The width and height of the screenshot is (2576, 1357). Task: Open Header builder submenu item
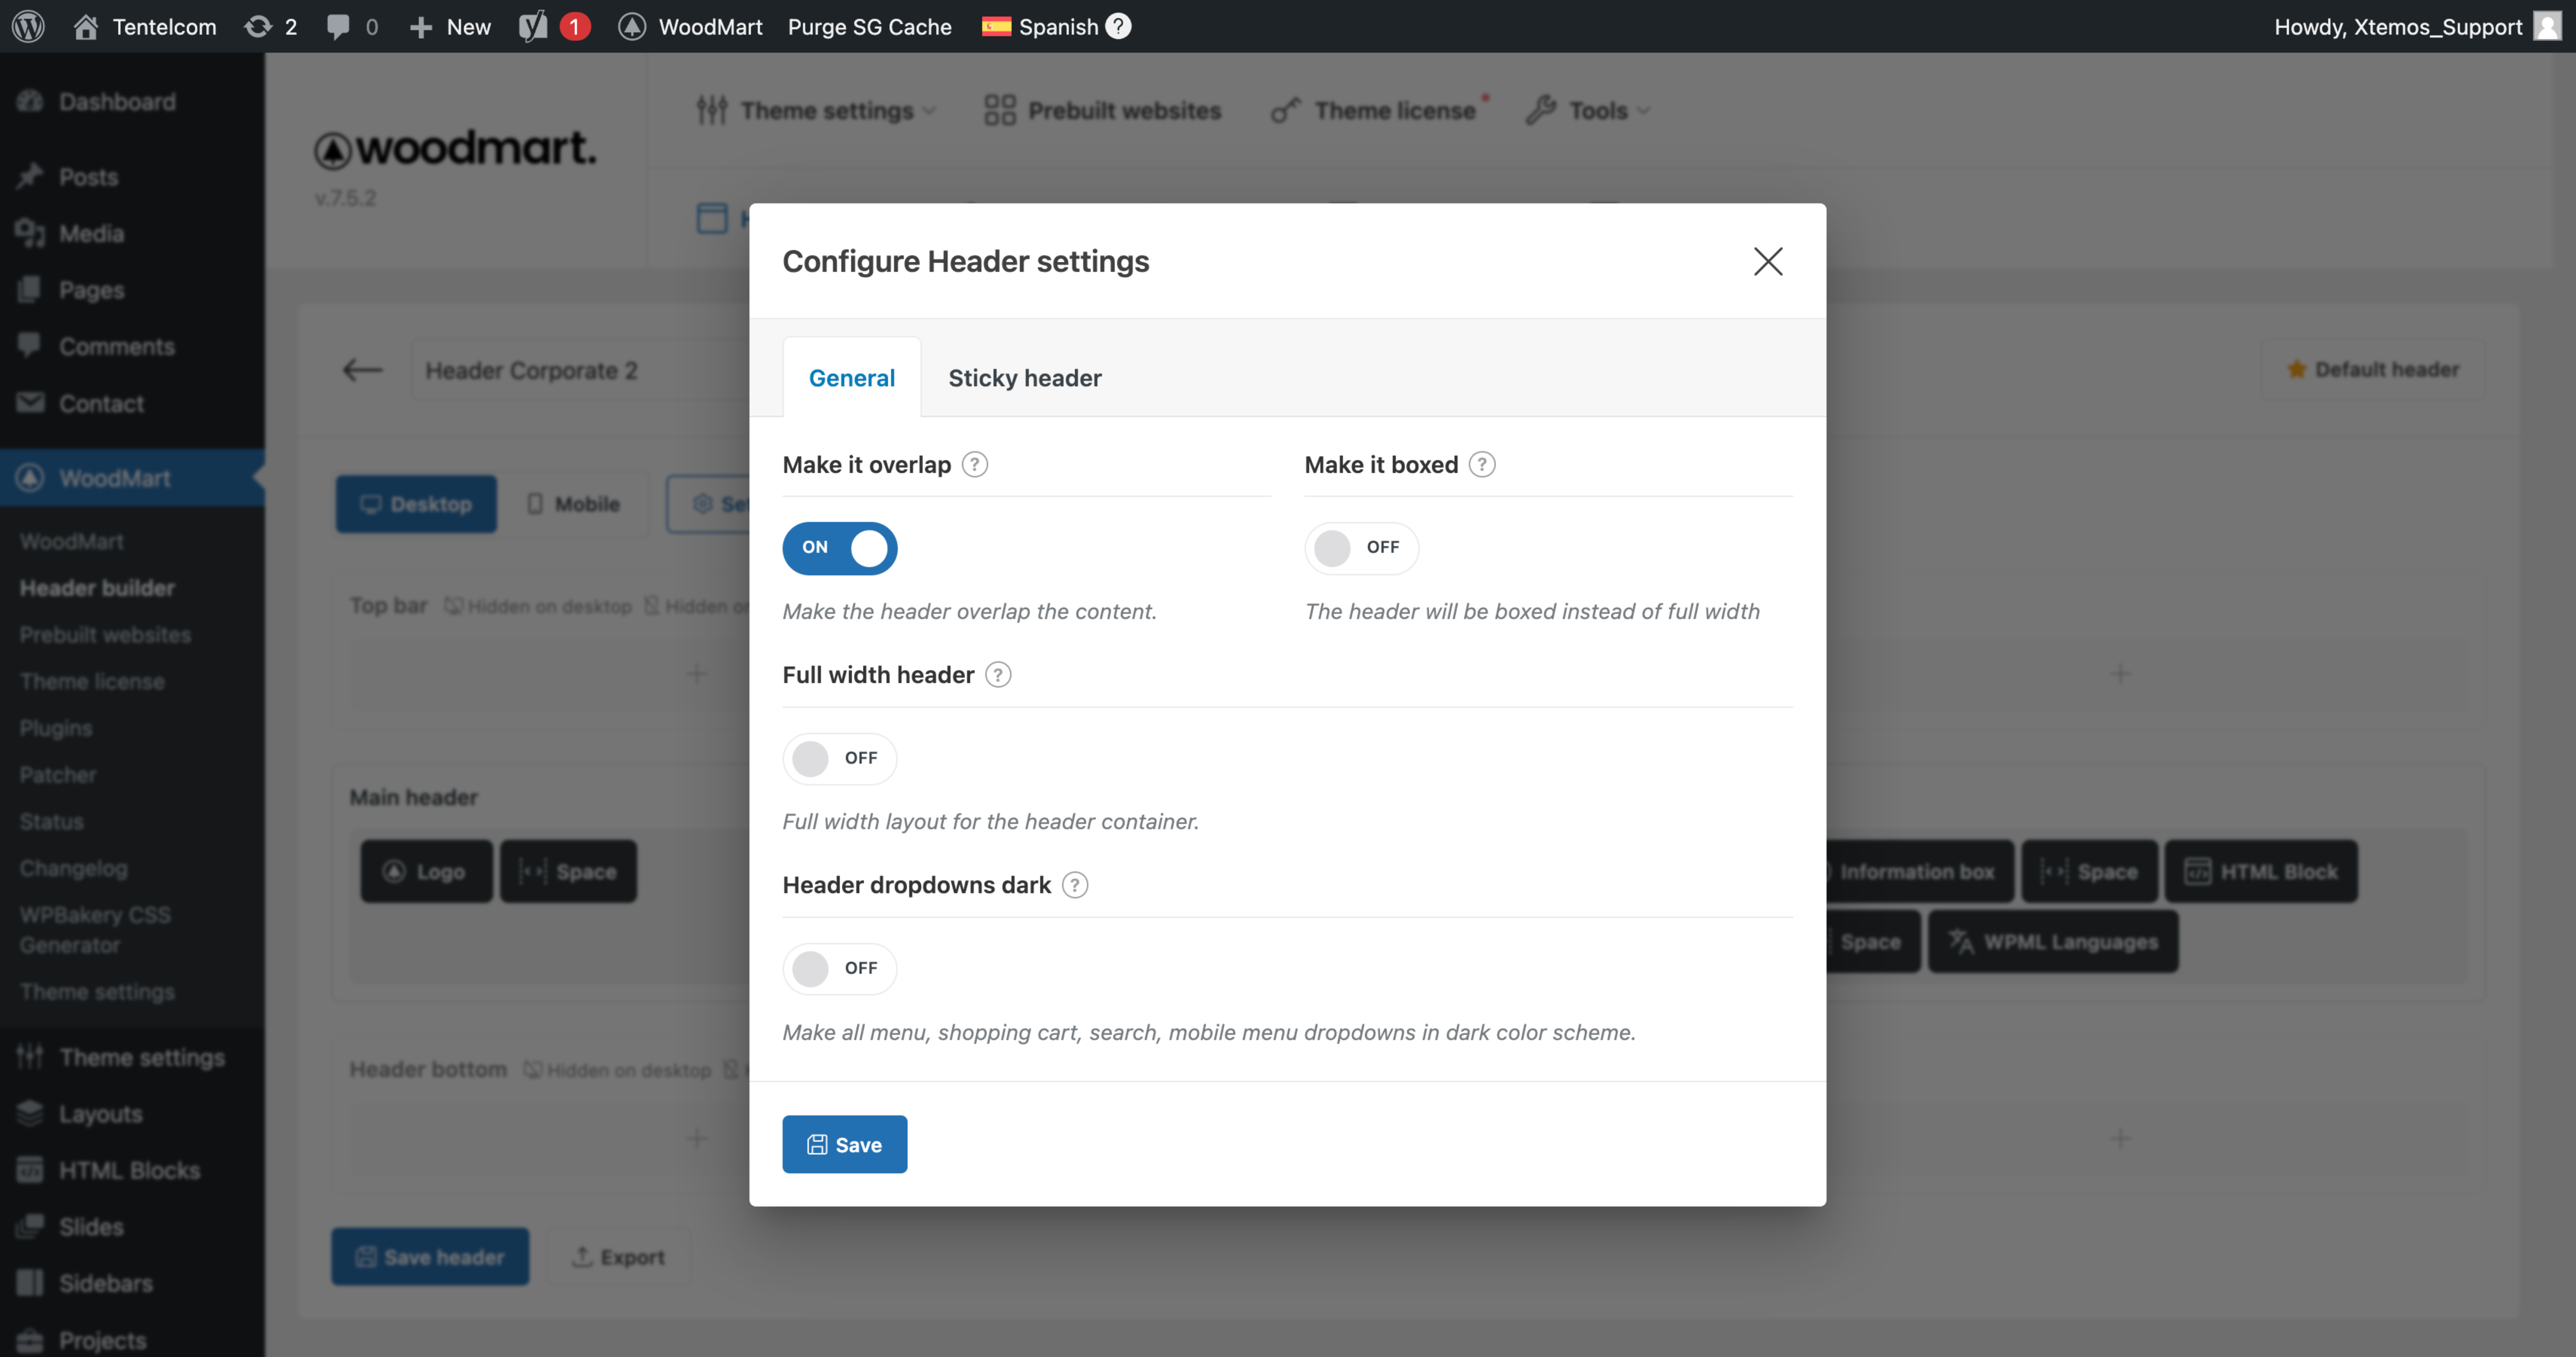(97, 588)
